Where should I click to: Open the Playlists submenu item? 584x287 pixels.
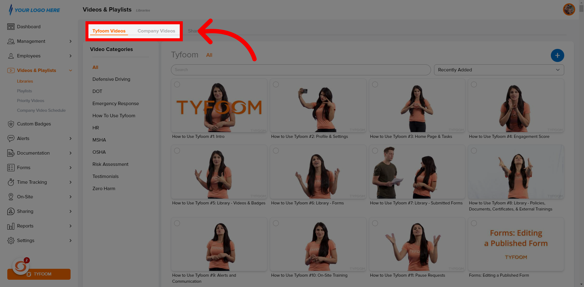point(24,91)
